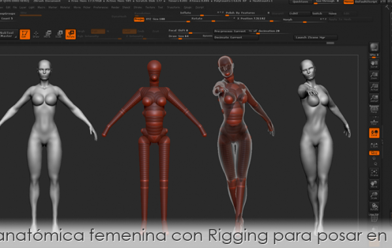Select the Edit mode icon
The width and height of the screenshot is (392, 248).
click(x=25, y=34)
